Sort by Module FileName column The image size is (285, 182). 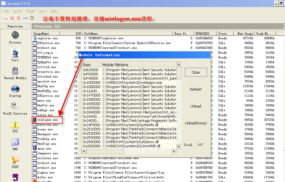pos(139,65)
